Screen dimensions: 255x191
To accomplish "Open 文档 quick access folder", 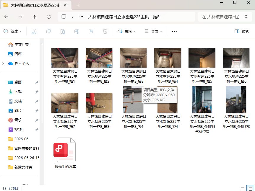I will click(x=15, y=101).
